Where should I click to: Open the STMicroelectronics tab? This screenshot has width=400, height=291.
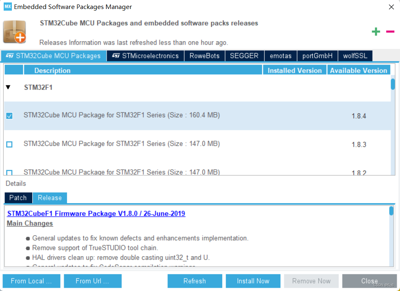click(145, 56)
